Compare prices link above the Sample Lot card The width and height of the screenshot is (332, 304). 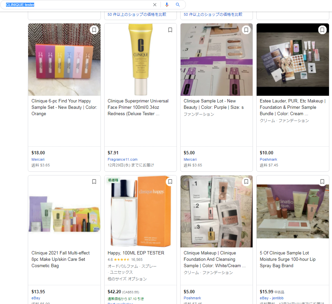(x=213, y=14)
